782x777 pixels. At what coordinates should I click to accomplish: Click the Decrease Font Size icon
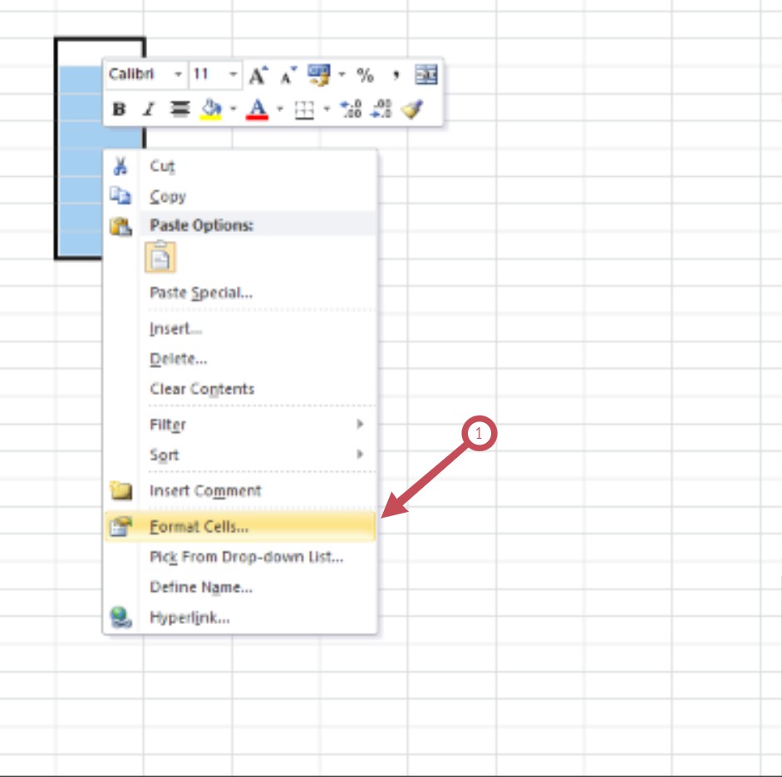click(288, 76)
